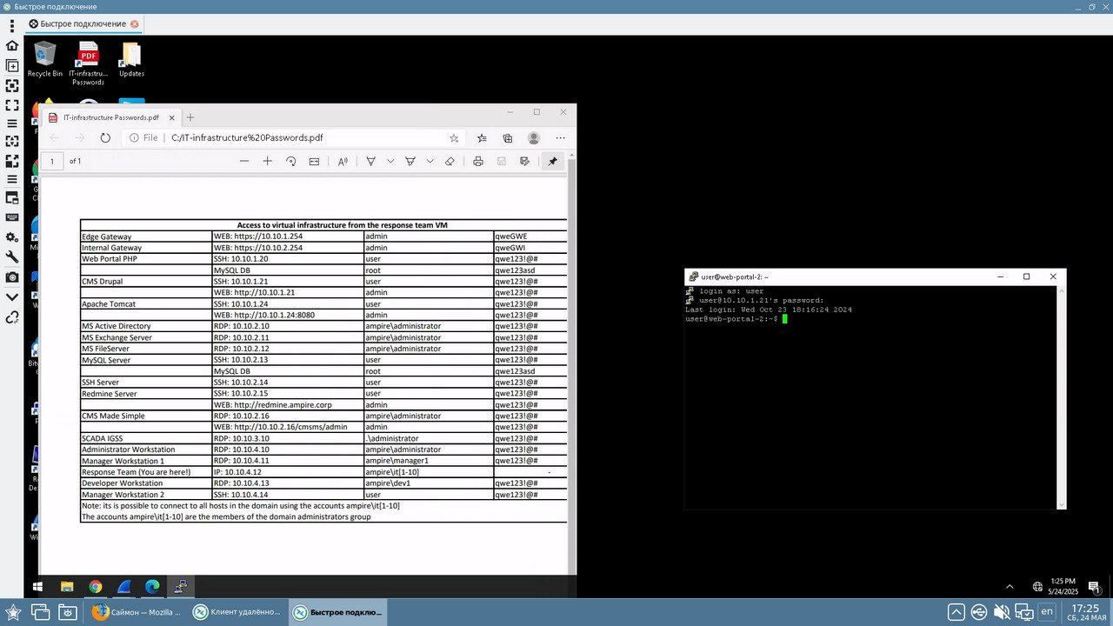Open the Windows Start button in the remote taskbar

click(x=38, y=587)
